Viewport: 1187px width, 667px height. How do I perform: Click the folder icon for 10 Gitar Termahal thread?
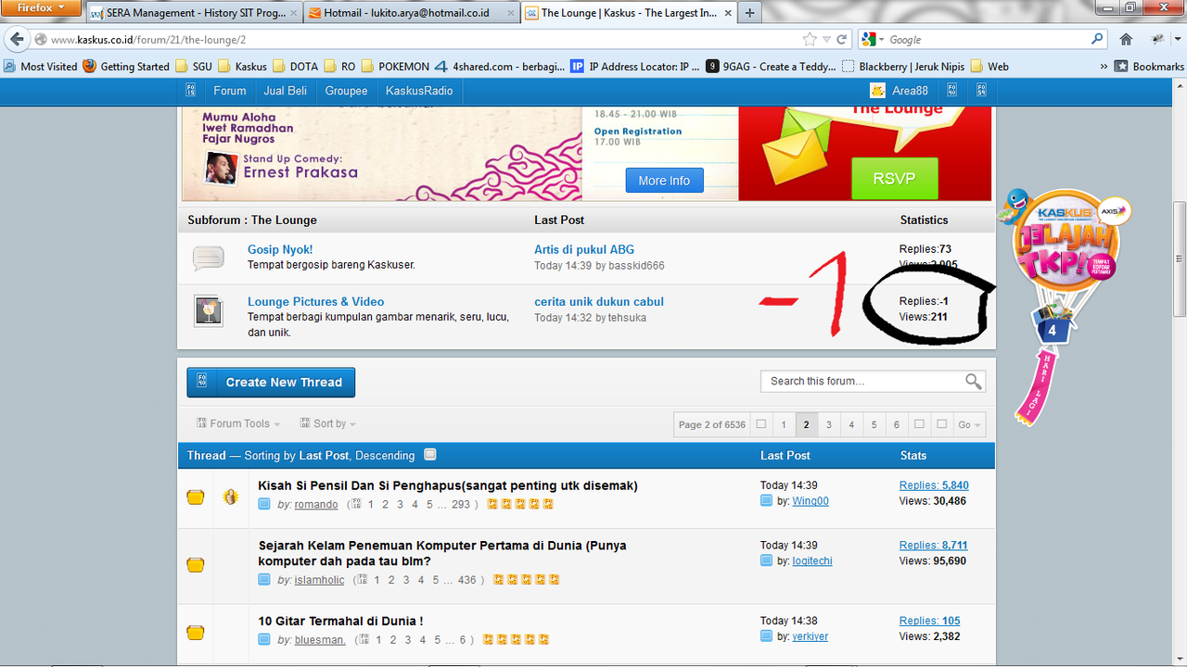tap(195, 633)
